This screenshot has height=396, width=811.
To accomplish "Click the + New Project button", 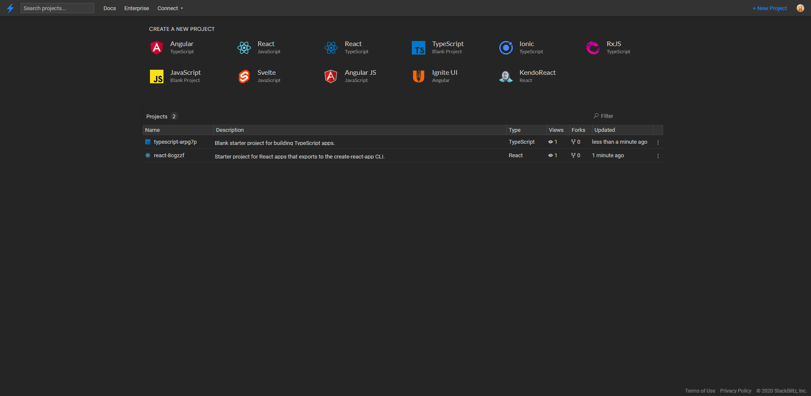I will tap(770, 8).
